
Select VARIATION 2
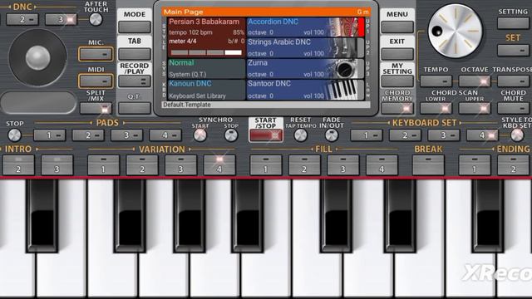142,165
